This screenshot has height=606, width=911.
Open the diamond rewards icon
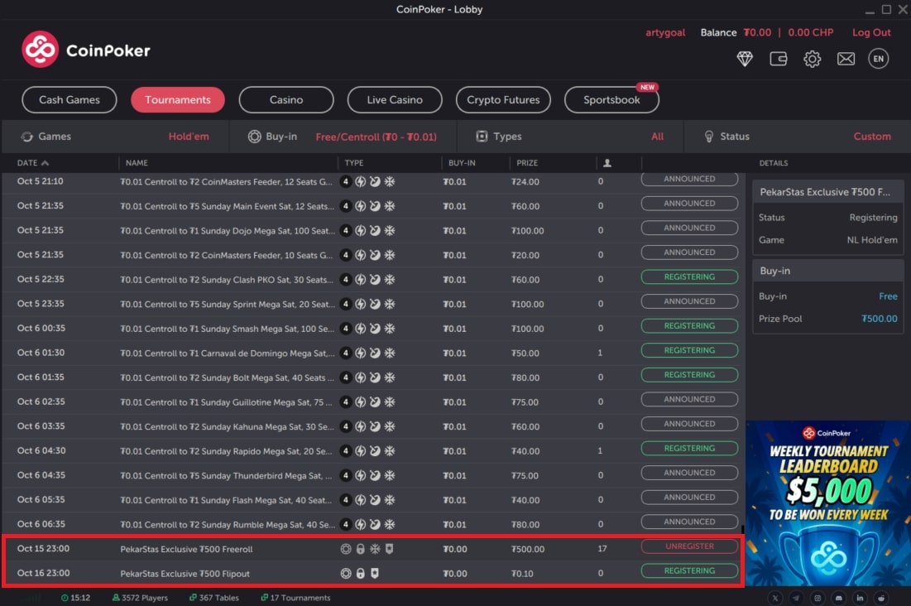(745, 59)
